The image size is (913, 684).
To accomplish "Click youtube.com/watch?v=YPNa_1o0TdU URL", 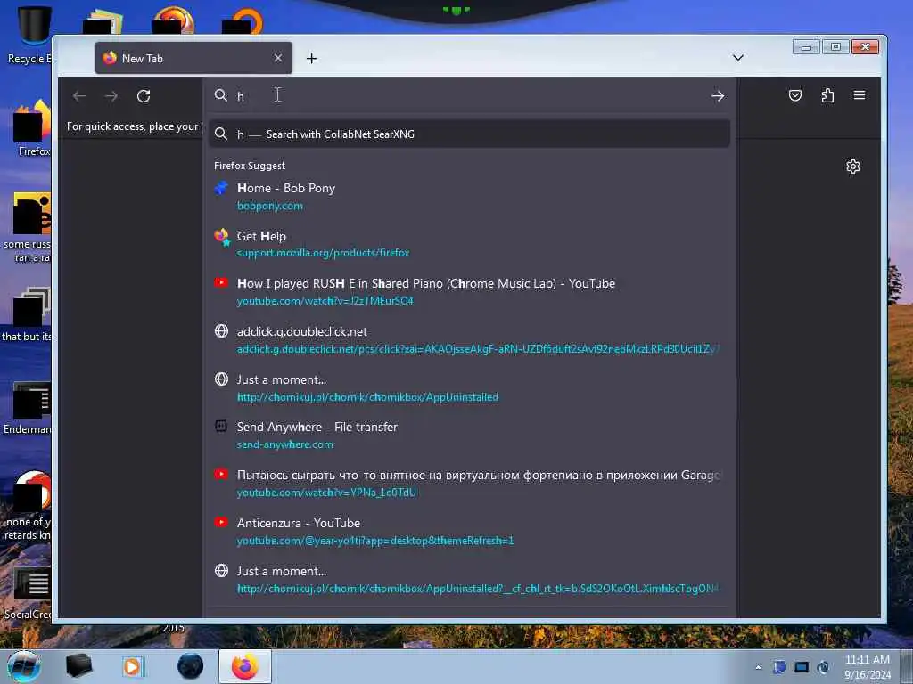I will point(326,493).
